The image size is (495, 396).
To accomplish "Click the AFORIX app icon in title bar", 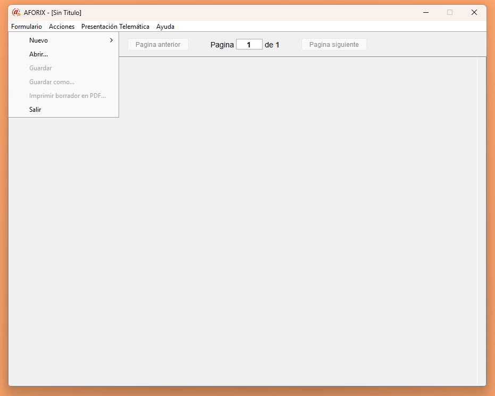I will coord(16,12).
